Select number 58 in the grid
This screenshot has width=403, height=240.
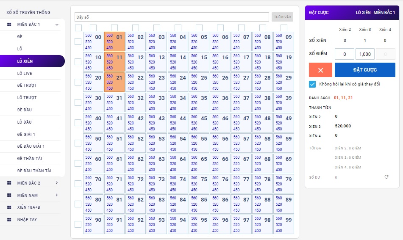(x=263, y=143)
